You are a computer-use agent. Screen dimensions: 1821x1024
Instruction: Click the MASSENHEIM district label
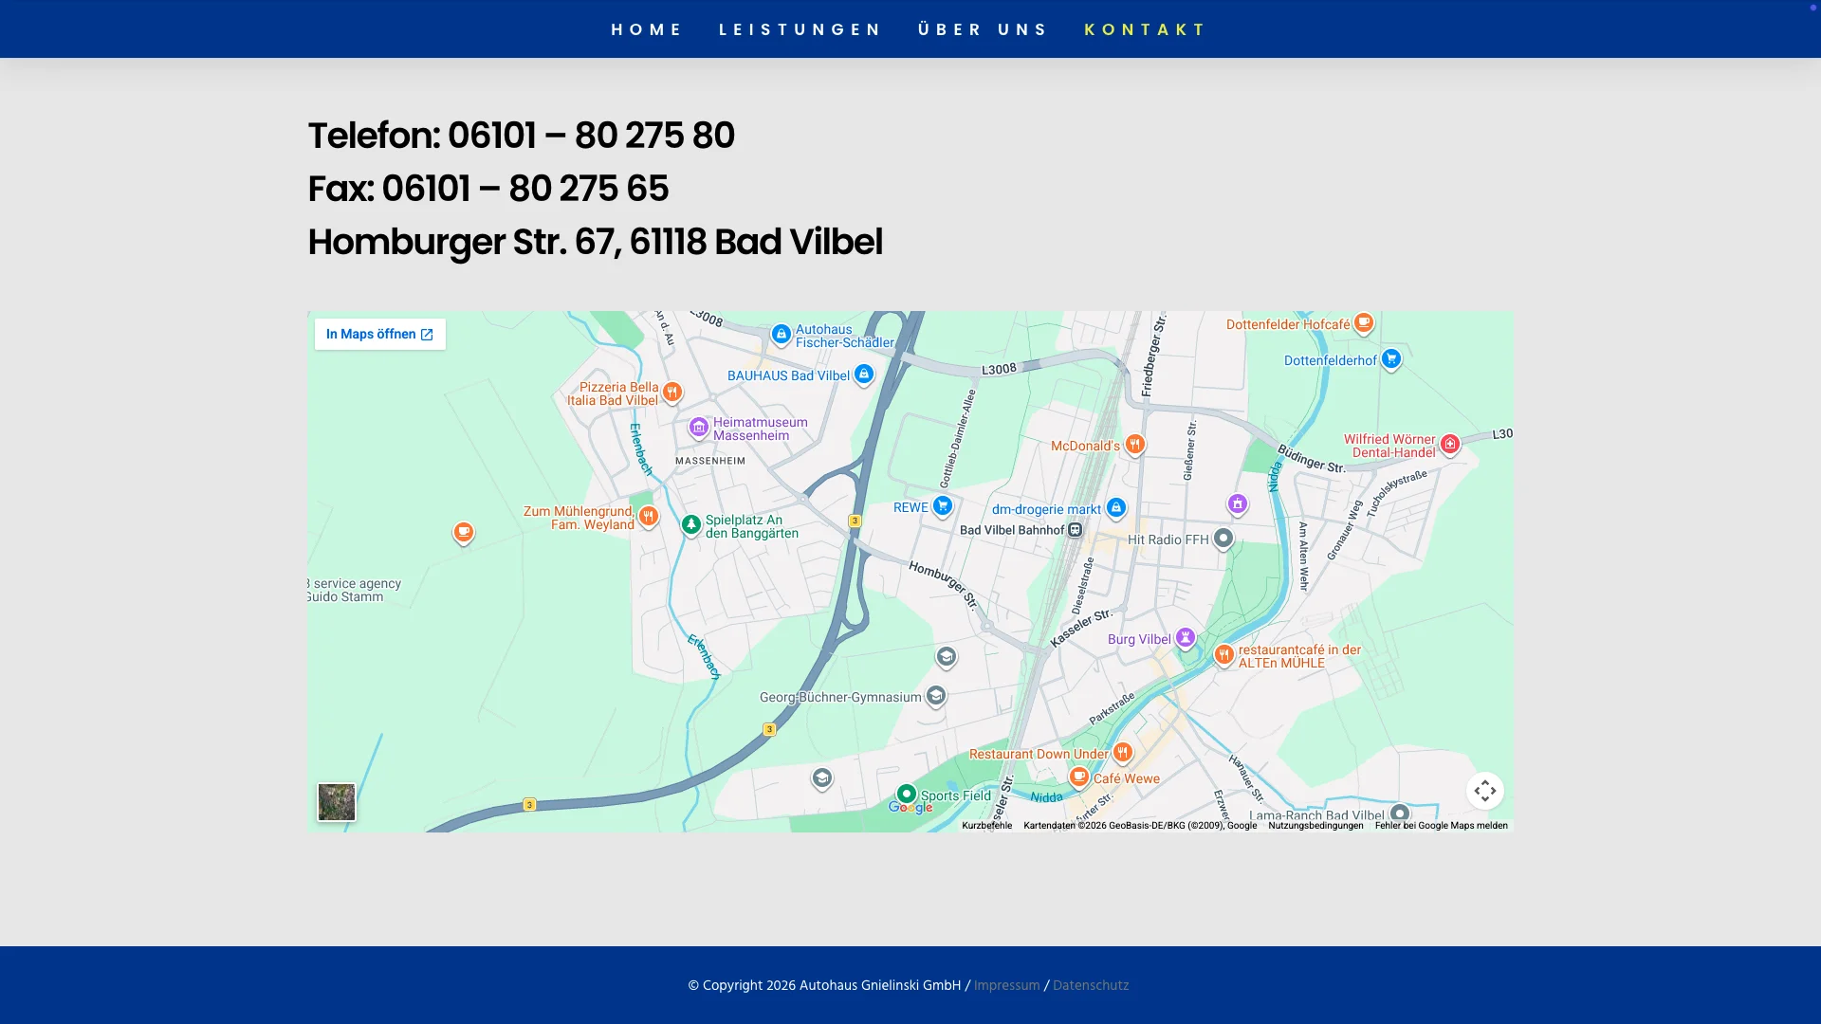pyautogui.click(x=710, y=461)
